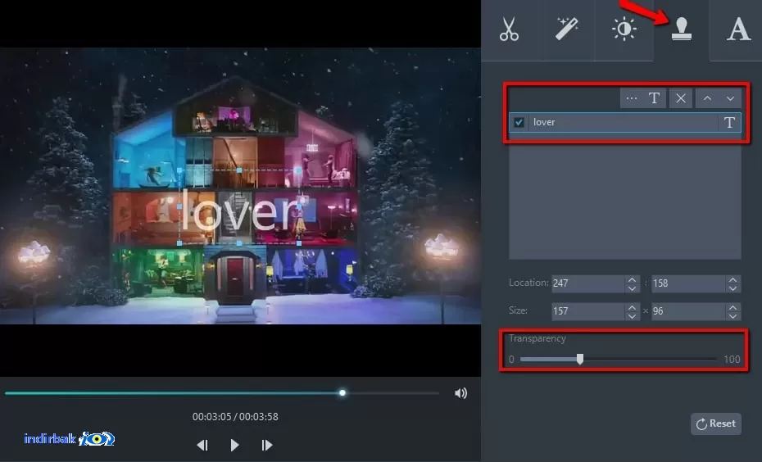
Task: Increase Location X value 247
Action: tap(632, 279)
